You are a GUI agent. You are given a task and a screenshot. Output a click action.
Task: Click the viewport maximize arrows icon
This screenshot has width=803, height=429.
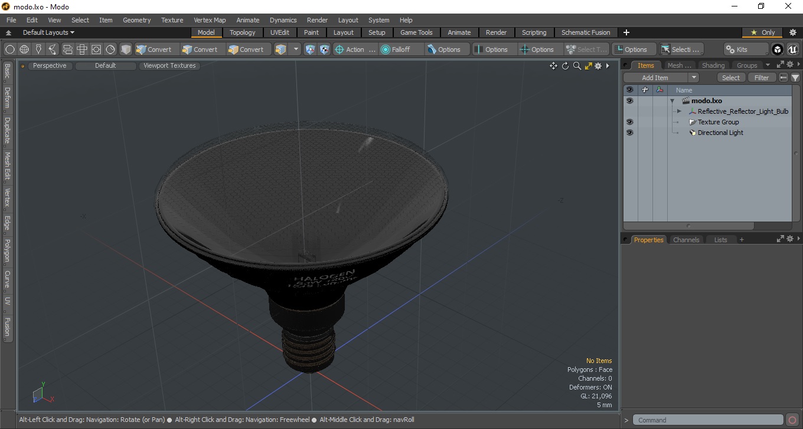[x=588, y=66]
